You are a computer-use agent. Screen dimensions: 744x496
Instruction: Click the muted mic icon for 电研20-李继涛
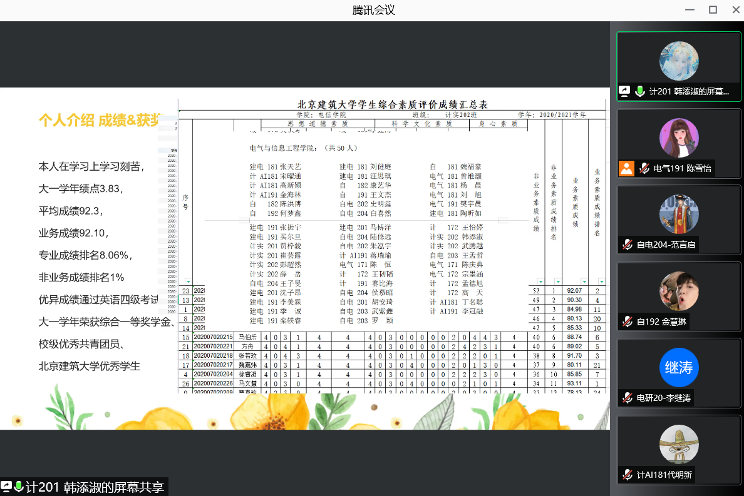tap(627, 398)
